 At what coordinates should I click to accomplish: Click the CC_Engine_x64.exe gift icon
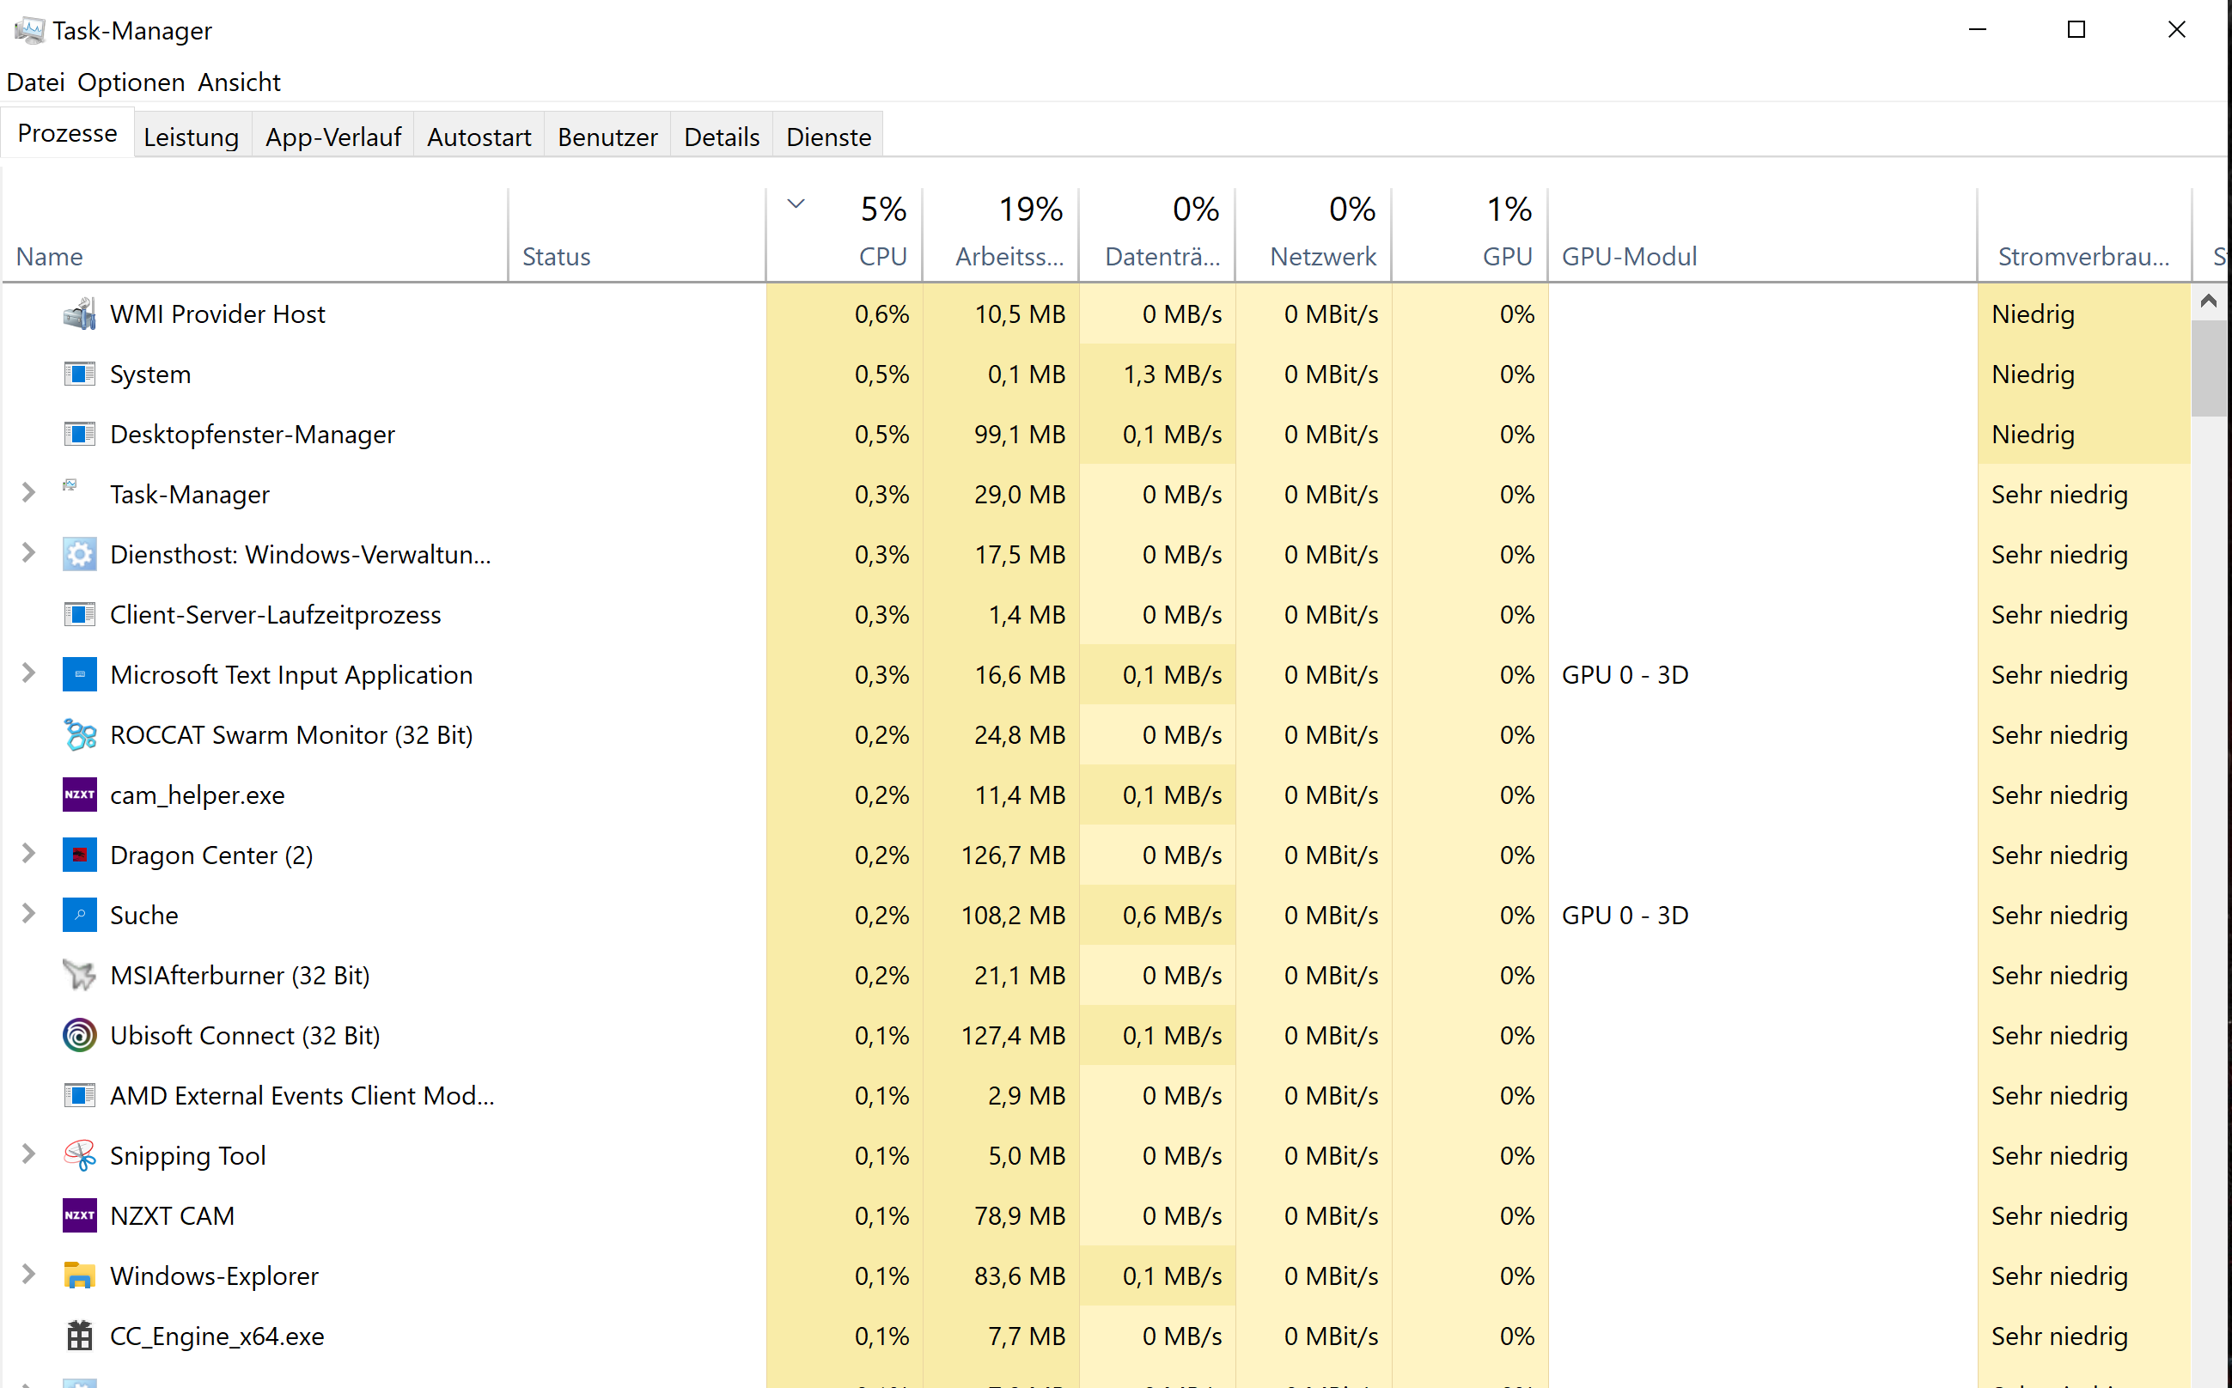click(80, 1336)
